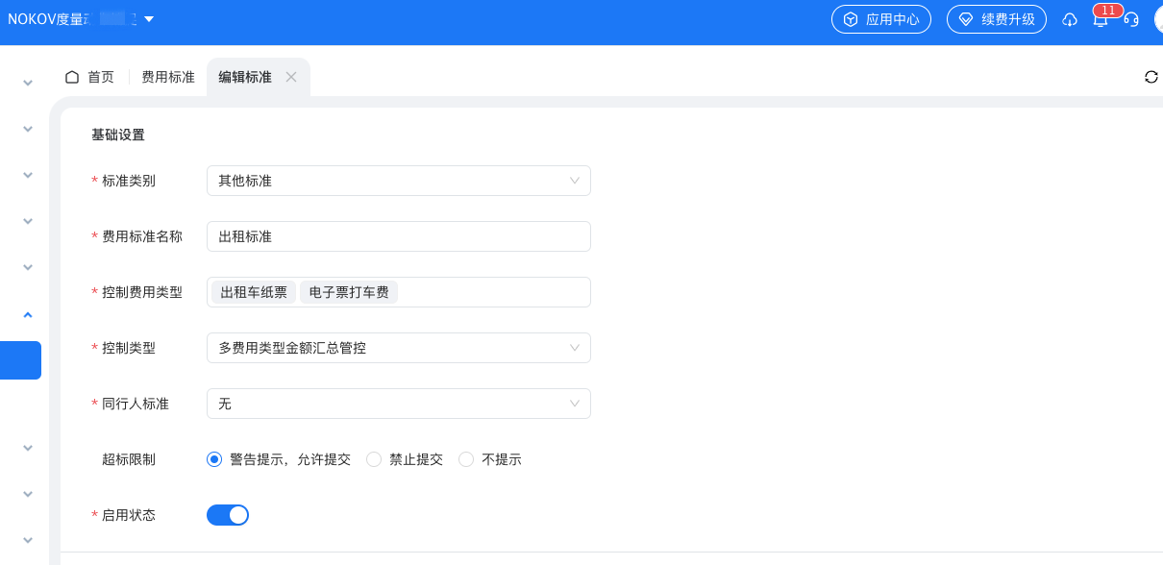Click the 应用中心 button
This screenshot has width=1163, height=565.
[x=881, y=18]
